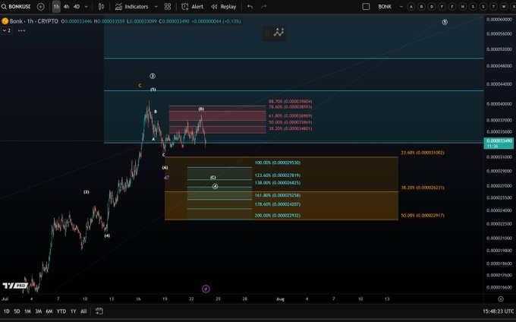Click the 38.20% (0.000034801) red Fibonacci label
The image size is (516, 322).
pyautogui.click(x=290, y=128)
